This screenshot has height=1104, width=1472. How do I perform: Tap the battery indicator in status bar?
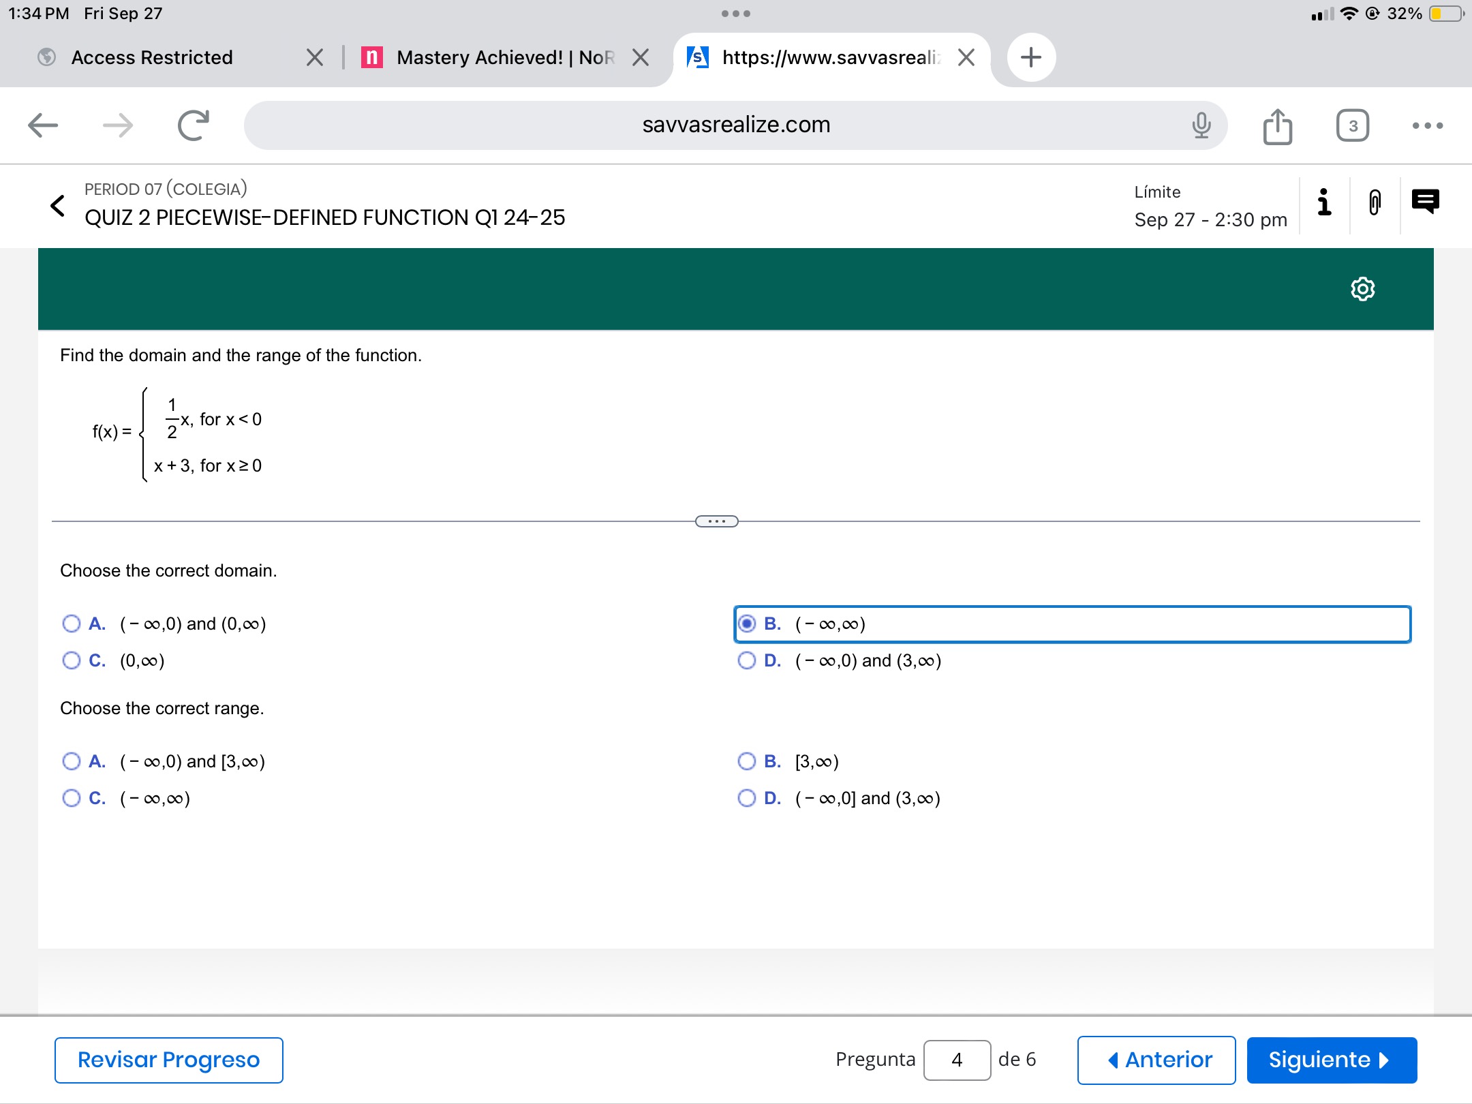click(1446, 14)
